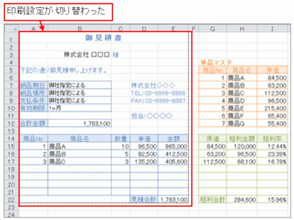Click the 粗利率 header cell

pos(272,139)
